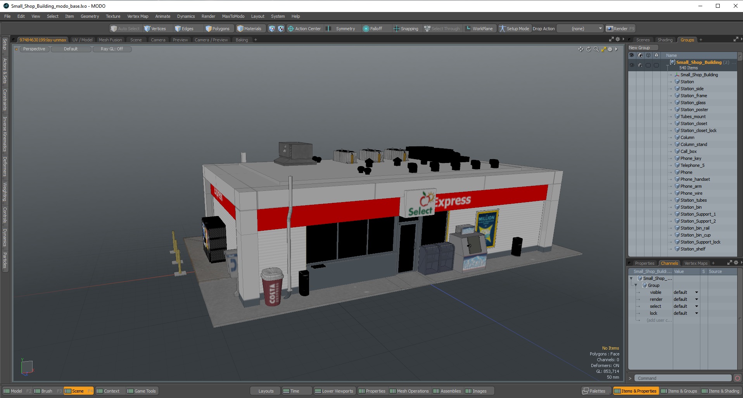The height and width of the screenshot is (398, 743).
Task: Click the Mesh Operations button
Action: pos(409,391)
